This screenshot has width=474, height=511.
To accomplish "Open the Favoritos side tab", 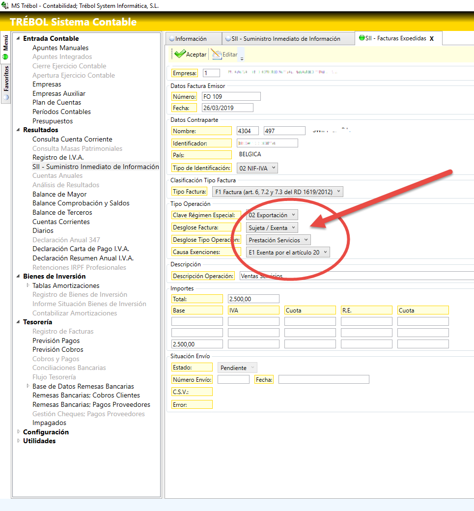I will click(6, 83).
